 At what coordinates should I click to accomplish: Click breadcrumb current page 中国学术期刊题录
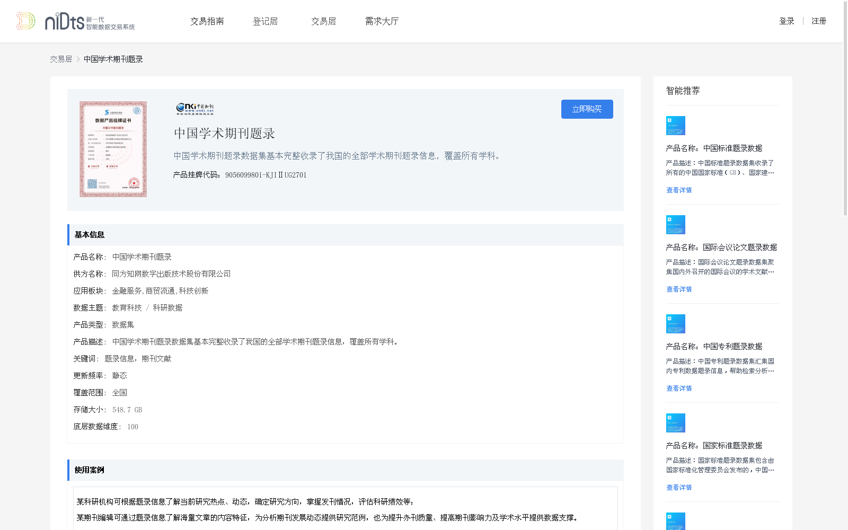pyautogui.click(x=113, y=59)
